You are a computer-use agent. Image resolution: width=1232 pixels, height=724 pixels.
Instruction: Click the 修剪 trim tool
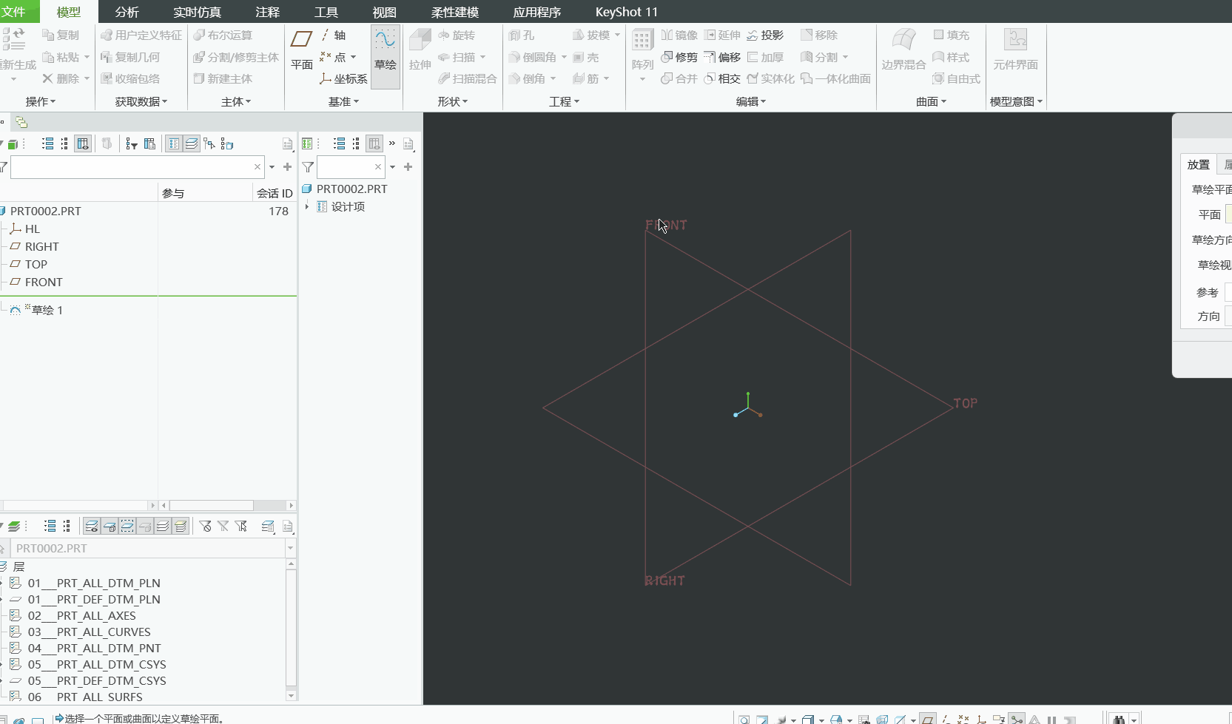pos(679,57)
